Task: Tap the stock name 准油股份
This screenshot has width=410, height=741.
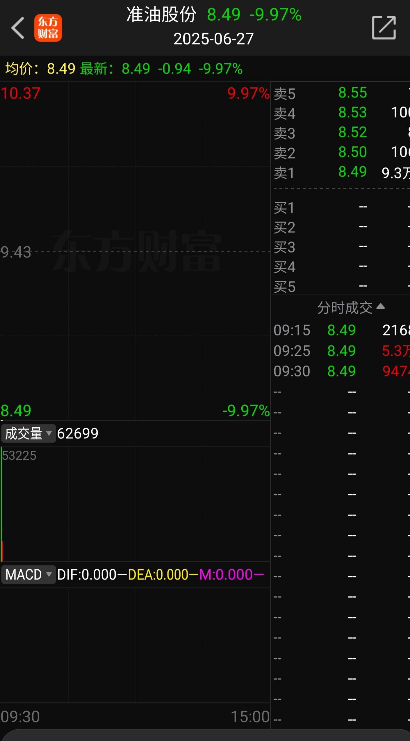Action: coord(161,14)
